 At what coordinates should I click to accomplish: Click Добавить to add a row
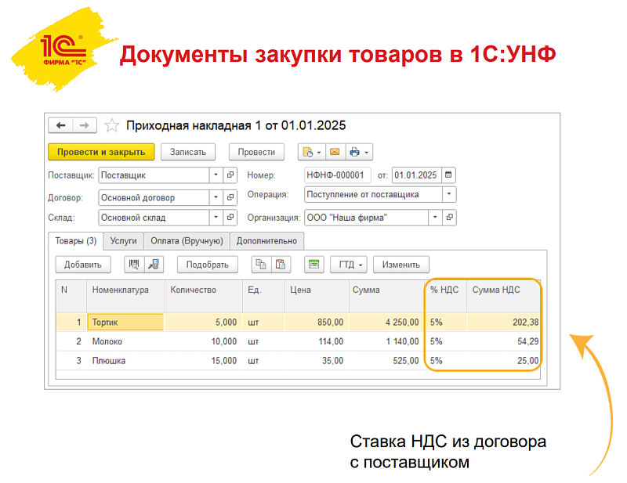point(83,265)
